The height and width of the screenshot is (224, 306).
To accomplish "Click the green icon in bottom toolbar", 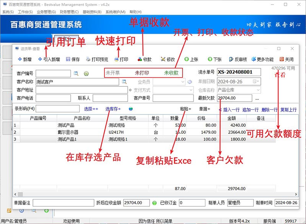I will coord(46,211).
